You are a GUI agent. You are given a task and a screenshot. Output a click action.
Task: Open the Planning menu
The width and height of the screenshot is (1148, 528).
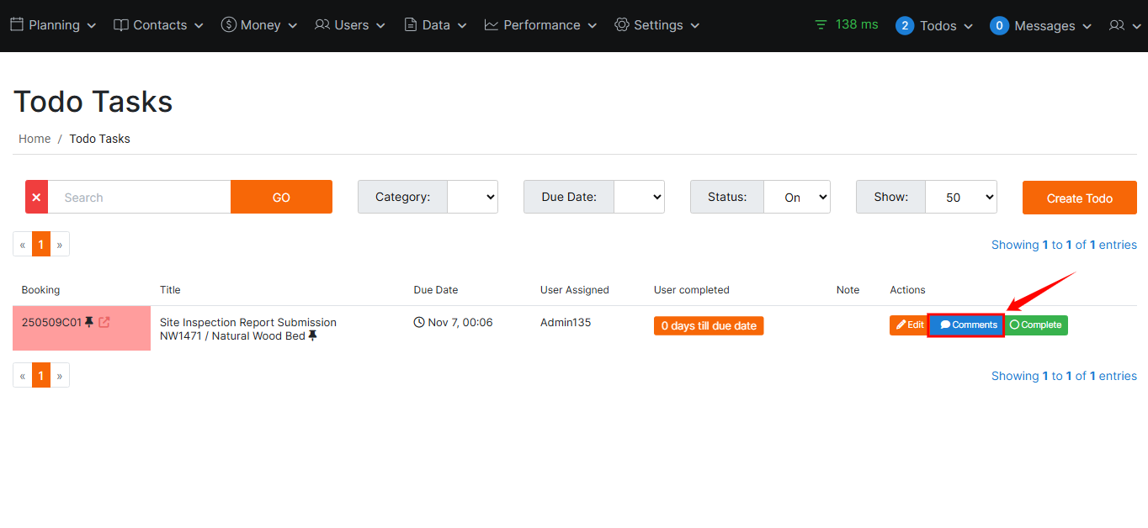click(x=53, y=25)
